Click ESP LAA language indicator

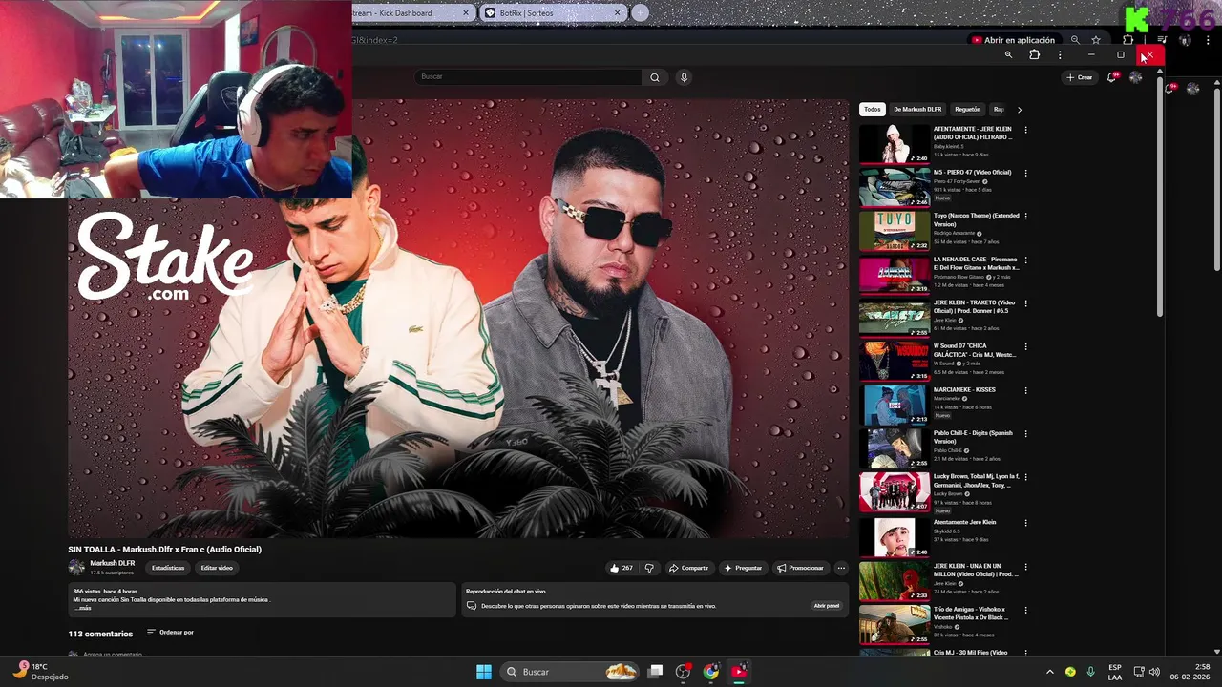coord(1115,672)
